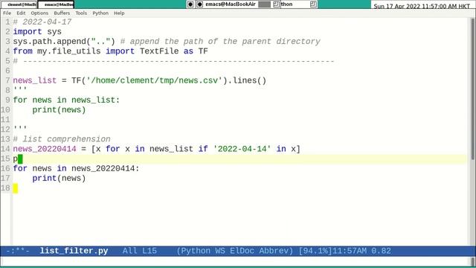Click the '/home/clement/tmp/news.csv' string
The image size is (476, 268).
click(x=155, y=80)
